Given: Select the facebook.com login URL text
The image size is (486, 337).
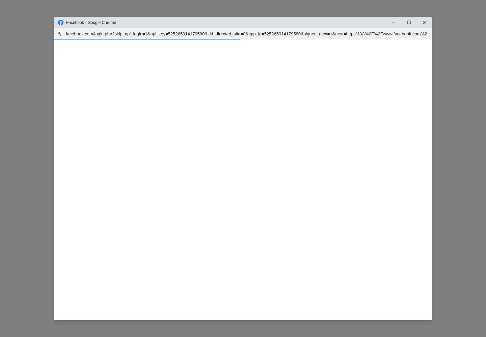Looking at the screenshot, I should tap(248, 34).
